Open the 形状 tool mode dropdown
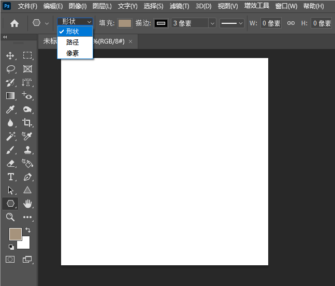The width and height of the screenshot is (335, 286). click(x=75, y=22)
